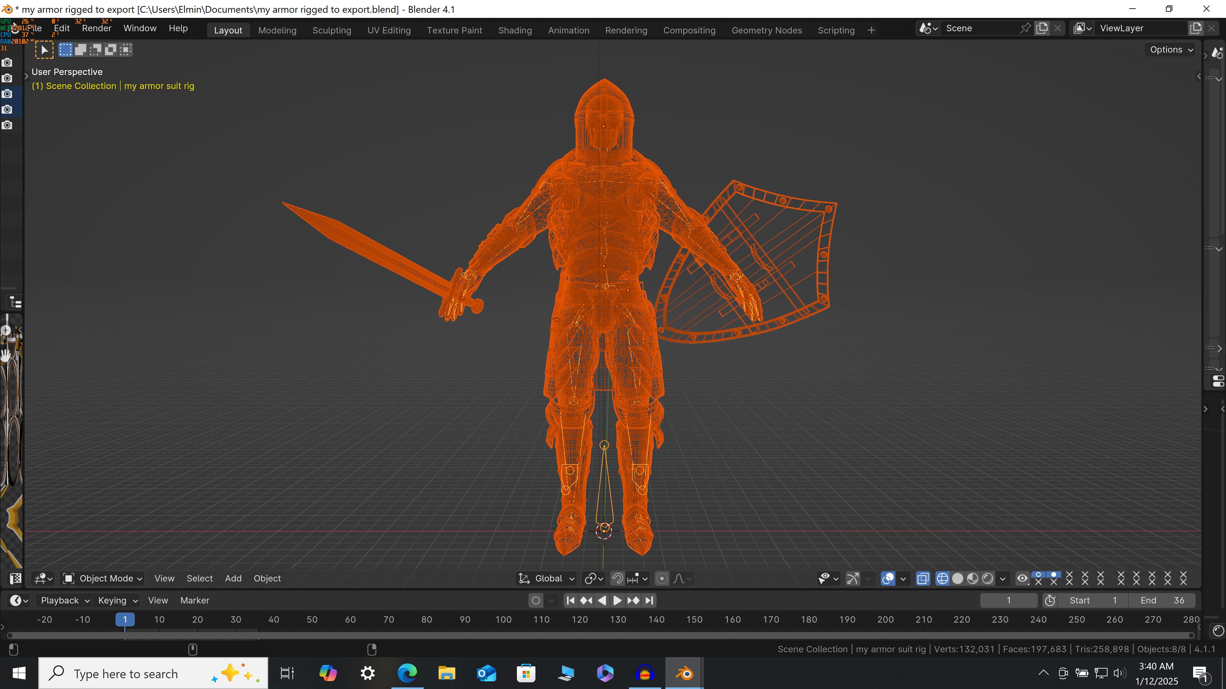
Task: Browse view layers selector icon
Action: click(x=1082, y=28)
